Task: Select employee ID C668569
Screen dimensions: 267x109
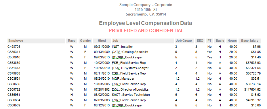Action: point(14,106)
